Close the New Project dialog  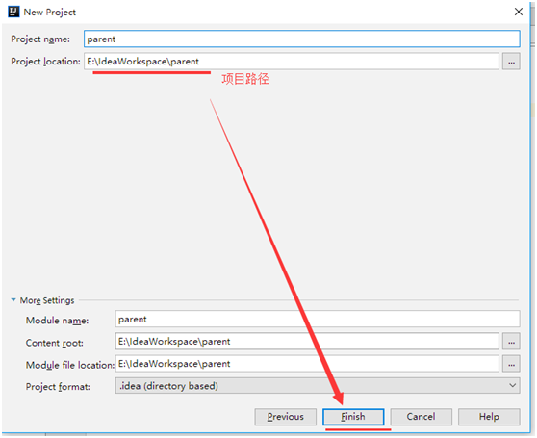pyautogui.click(x=518, y=12)
